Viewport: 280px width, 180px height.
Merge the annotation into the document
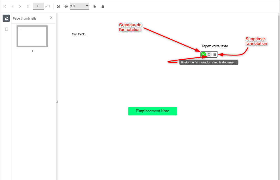pyautogui.click(x=209, y=54)
